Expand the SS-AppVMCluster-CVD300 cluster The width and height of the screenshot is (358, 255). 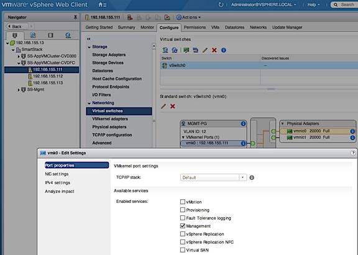pyautogui.click(x=19, y=56)
